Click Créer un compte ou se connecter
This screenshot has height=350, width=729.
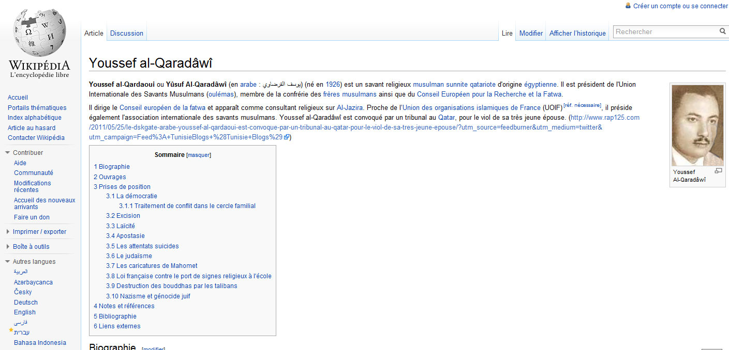[x=680, y=6]
